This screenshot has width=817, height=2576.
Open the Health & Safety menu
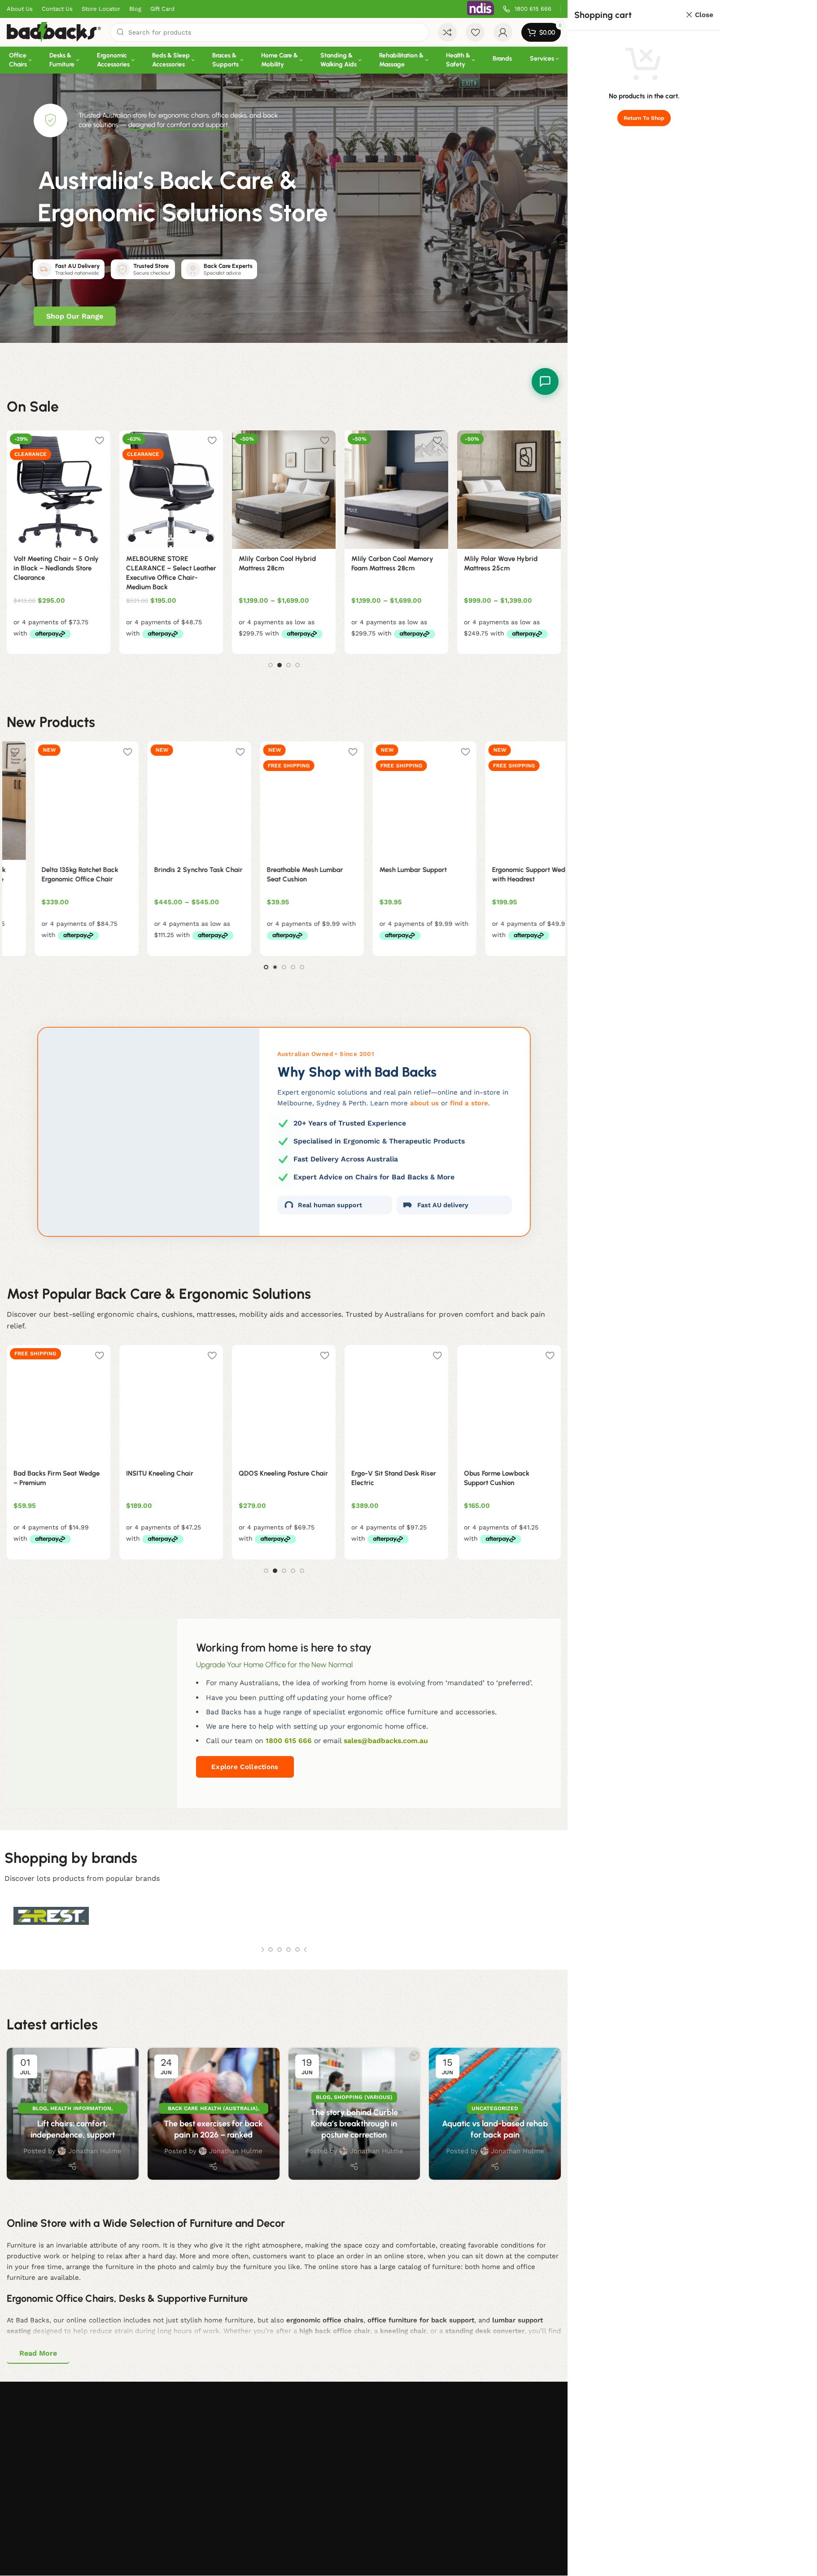pos(459,60)
